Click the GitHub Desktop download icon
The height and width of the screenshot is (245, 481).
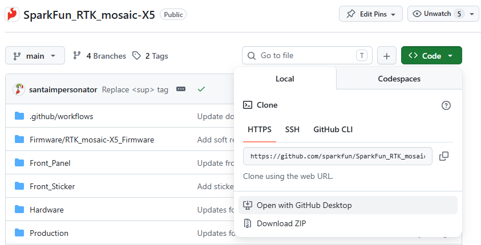point(248,205)
